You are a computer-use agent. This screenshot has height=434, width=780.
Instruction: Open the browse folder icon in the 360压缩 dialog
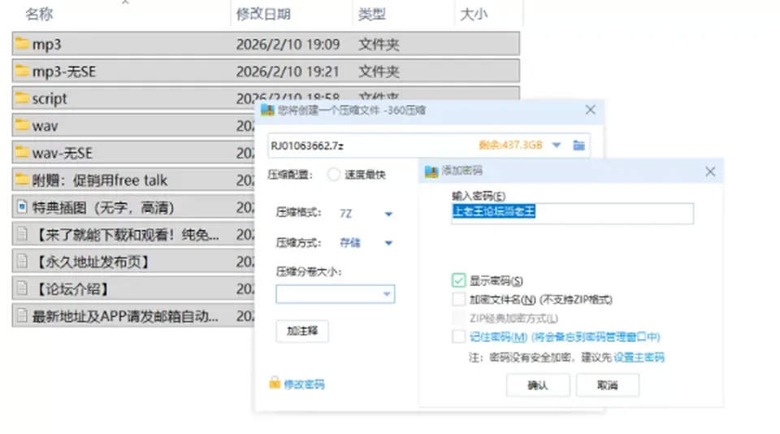click(578, 145)
